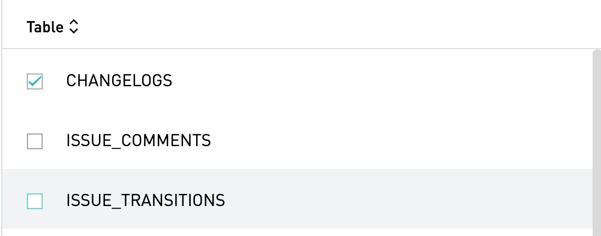Select the CHANGELOGS table name
Image resolution: width=601 pixels, height=236 pixels.
(119, 81)
